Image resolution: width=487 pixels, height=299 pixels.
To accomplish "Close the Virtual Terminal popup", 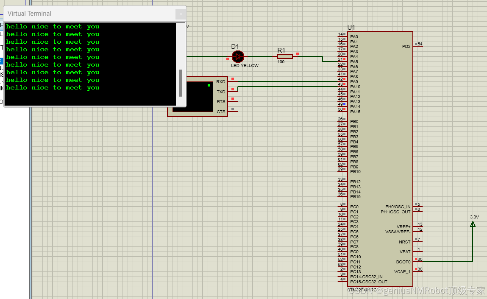I will point(181,13).
